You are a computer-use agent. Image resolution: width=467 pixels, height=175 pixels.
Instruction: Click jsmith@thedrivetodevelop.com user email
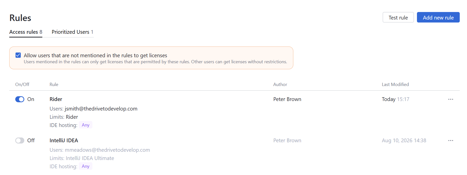(x=101, y=109)
